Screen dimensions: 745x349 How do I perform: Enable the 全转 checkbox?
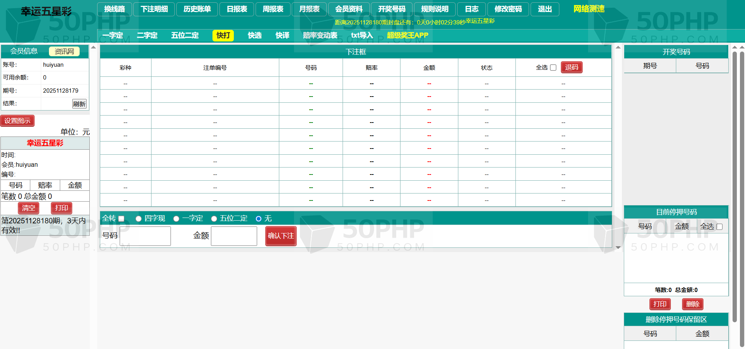[x=121, y=219]
